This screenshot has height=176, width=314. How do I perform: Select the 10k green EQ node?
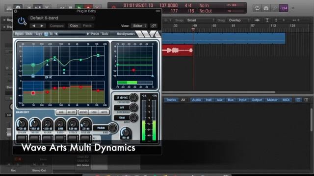tap(98, 55)
